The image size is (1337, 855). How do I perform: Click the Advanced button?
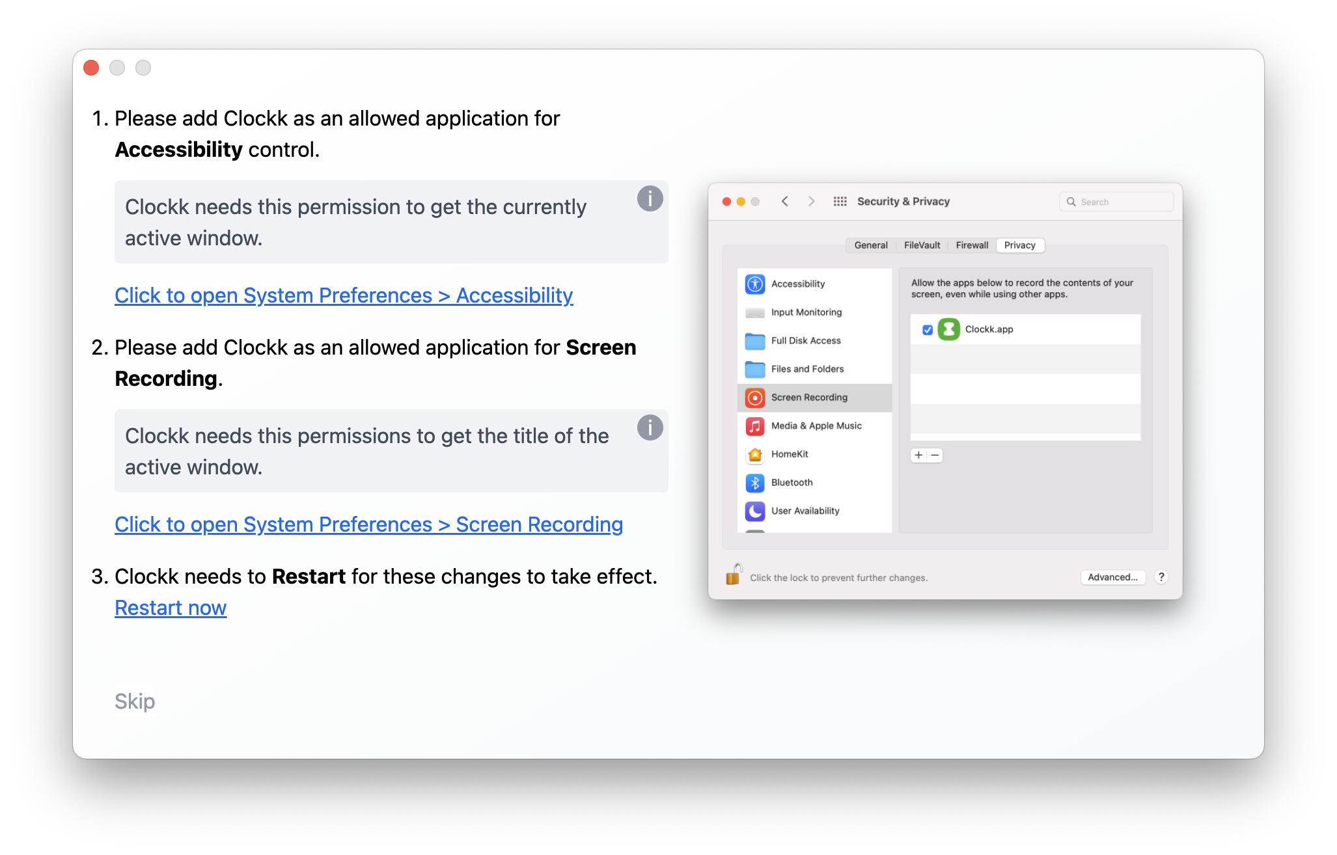[x=1112, y=577]
